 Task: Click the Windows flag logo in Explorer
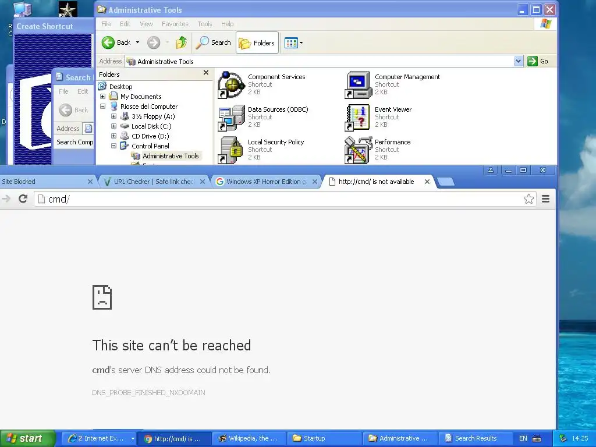[545, 24]
